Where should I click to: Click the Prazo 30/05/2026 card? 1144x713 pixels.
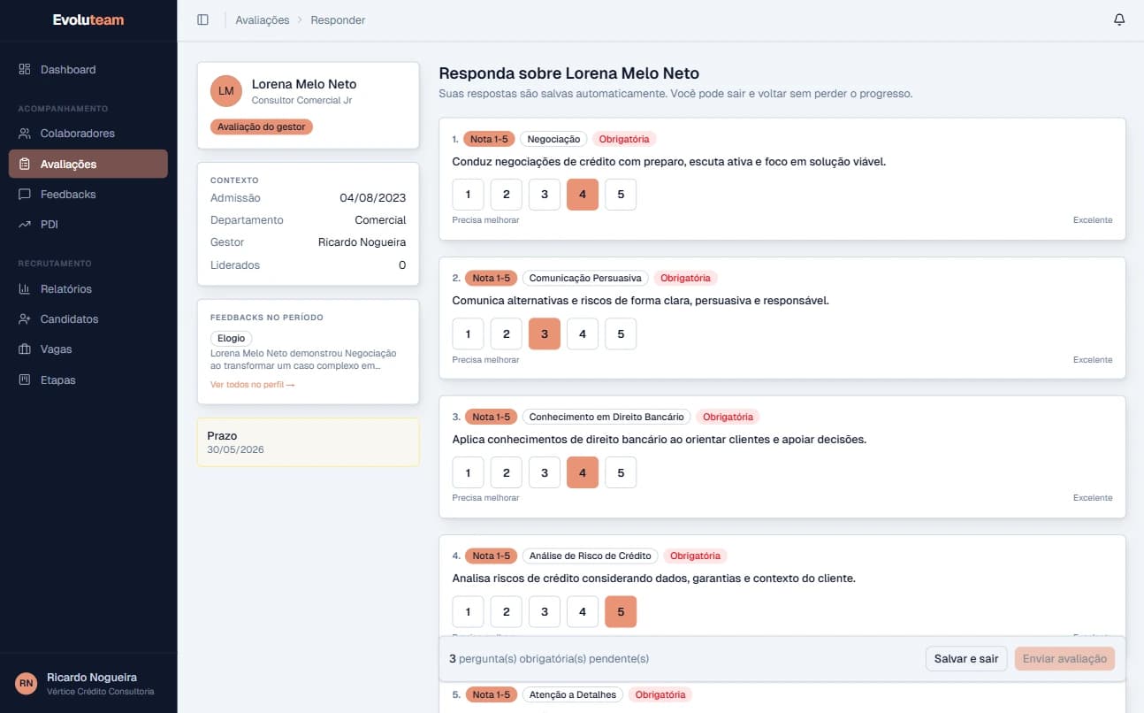pos(308,442)
